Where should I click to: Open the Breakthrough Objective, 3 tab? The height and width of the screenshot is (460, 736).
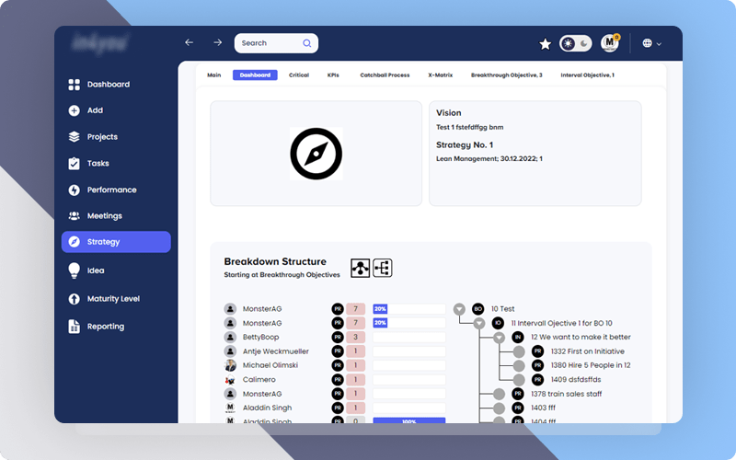click(507, 75)
